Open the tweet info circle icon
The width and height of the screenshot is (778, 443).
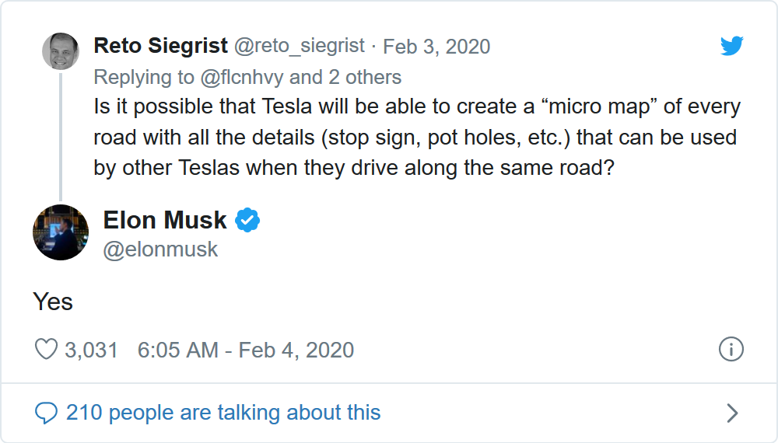(x=731, y=350)
